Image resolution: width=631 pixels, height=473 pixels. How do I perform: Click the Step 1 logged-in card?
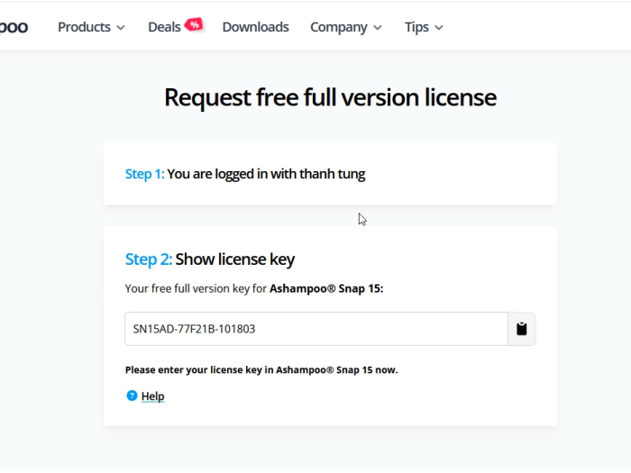coord(331,174)
